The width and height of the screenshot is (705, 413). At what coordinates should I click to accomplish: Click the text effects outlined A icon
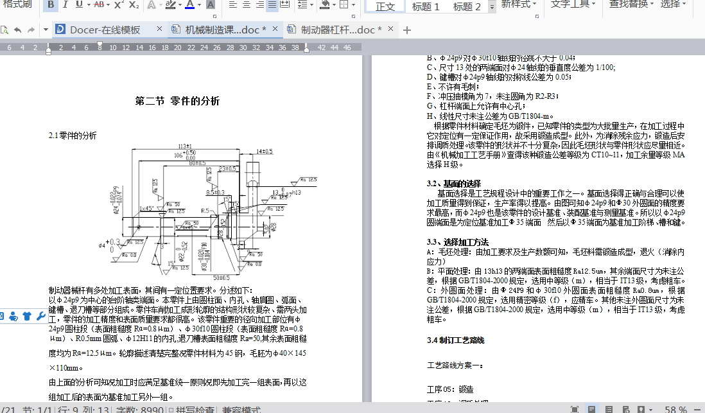(151, 5)
